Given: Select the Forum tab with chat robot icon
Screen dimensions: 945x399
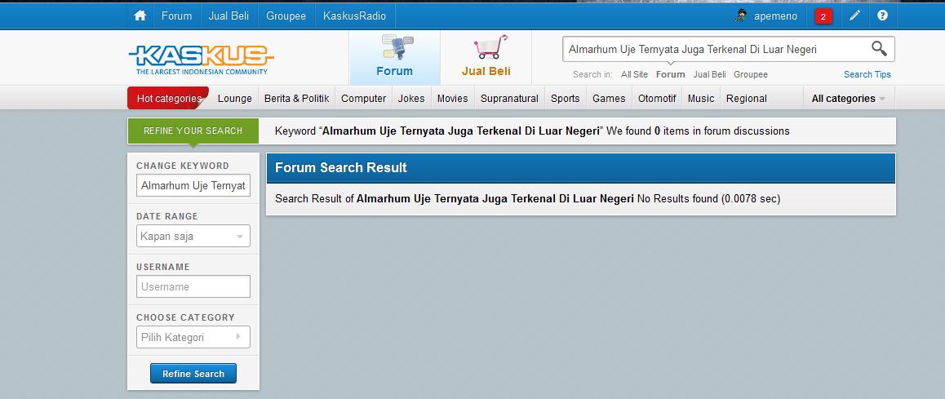Looking at the screenshot, I should (395, 57).
